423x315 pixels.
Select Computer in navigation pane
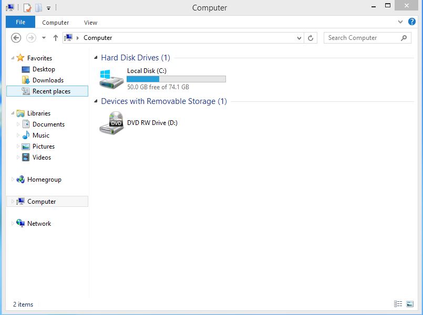point(47,201)
